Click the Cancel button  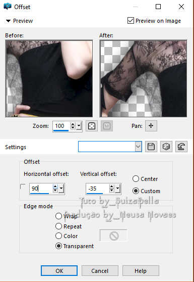pos(100,271)
